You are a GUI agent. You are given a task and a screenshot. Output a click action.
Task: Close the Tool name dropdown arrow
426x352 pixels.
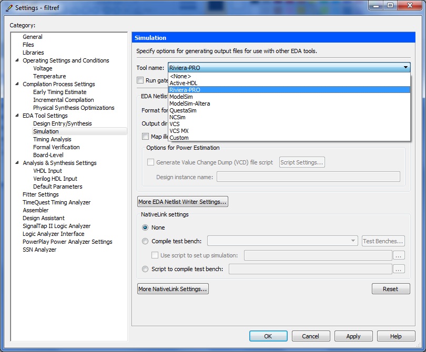click(405, 67)
